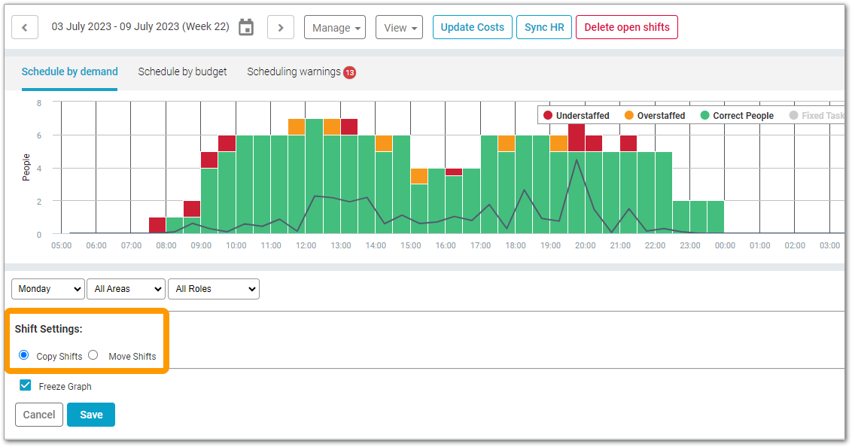The height and width of the screenshot is (447, 852).
Task: Open the calendar date picker icon
Action: coord(246,28)
